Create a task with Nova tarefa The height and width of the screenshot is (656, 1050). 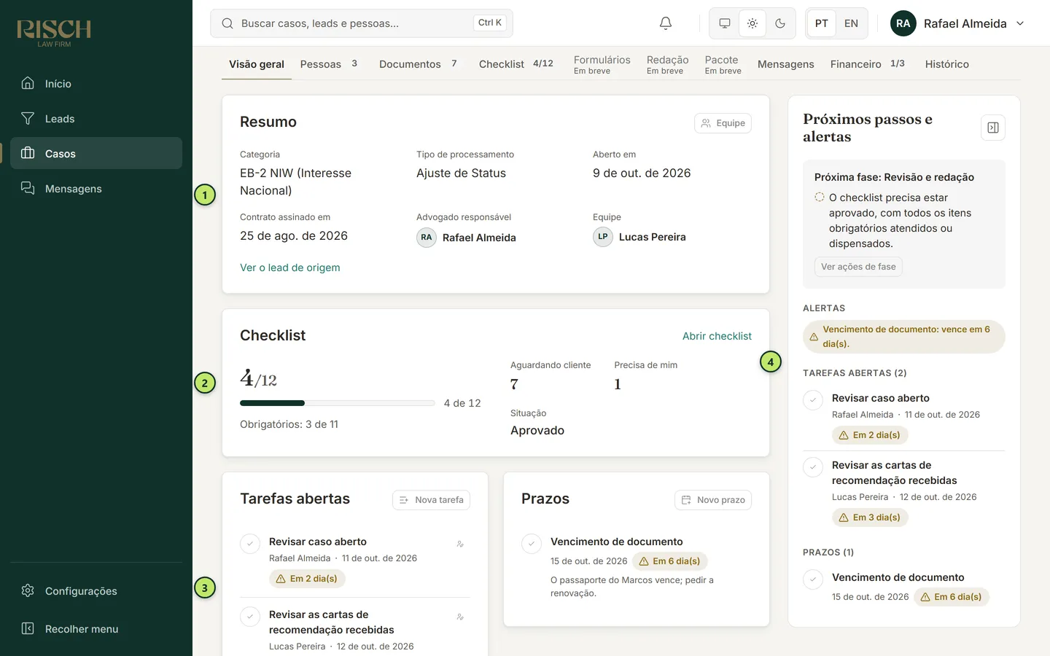click(431, 500)
